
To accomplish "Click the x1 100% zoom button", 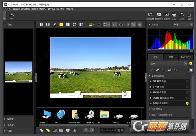I will (114, 24).
